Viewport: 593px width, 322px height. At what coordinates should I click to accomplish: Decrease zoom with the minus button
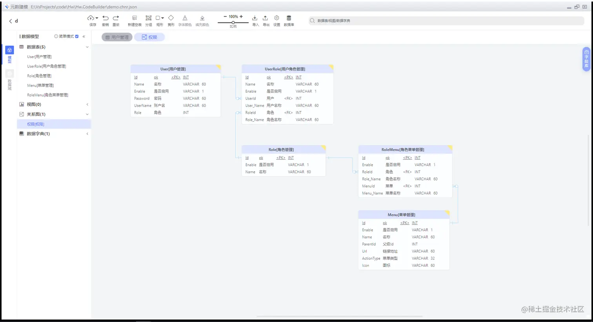(225, 16)
